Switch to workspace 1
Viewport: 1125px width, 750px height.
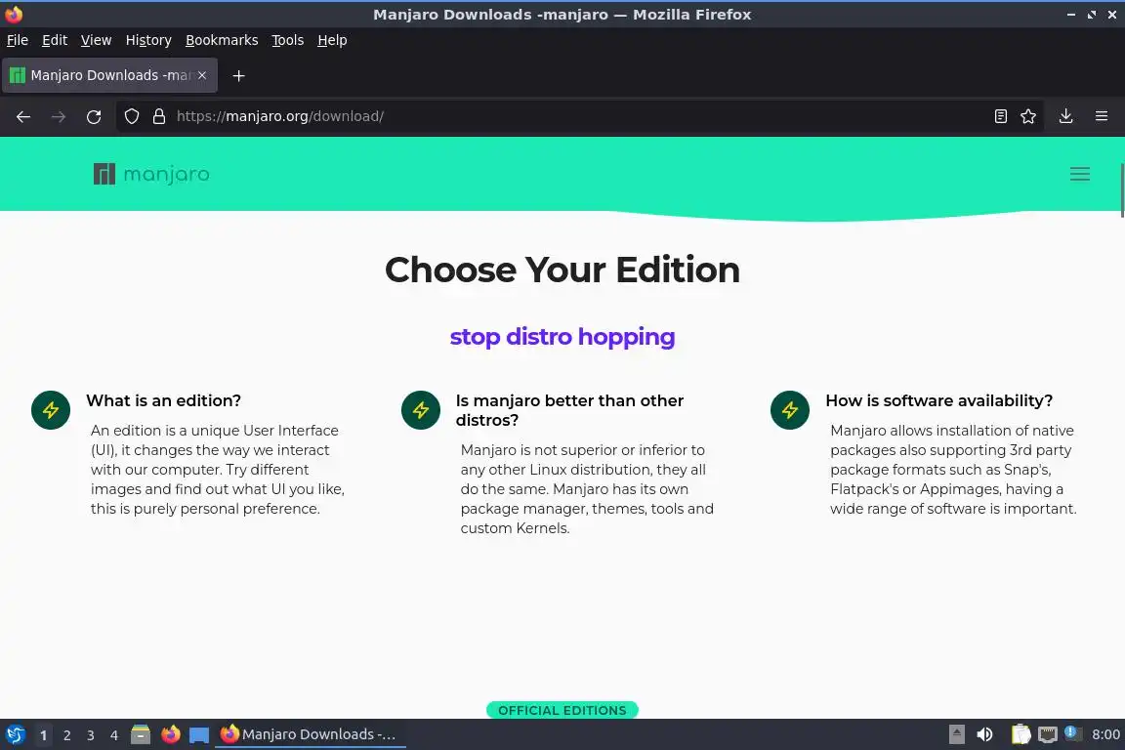(43, 735)
